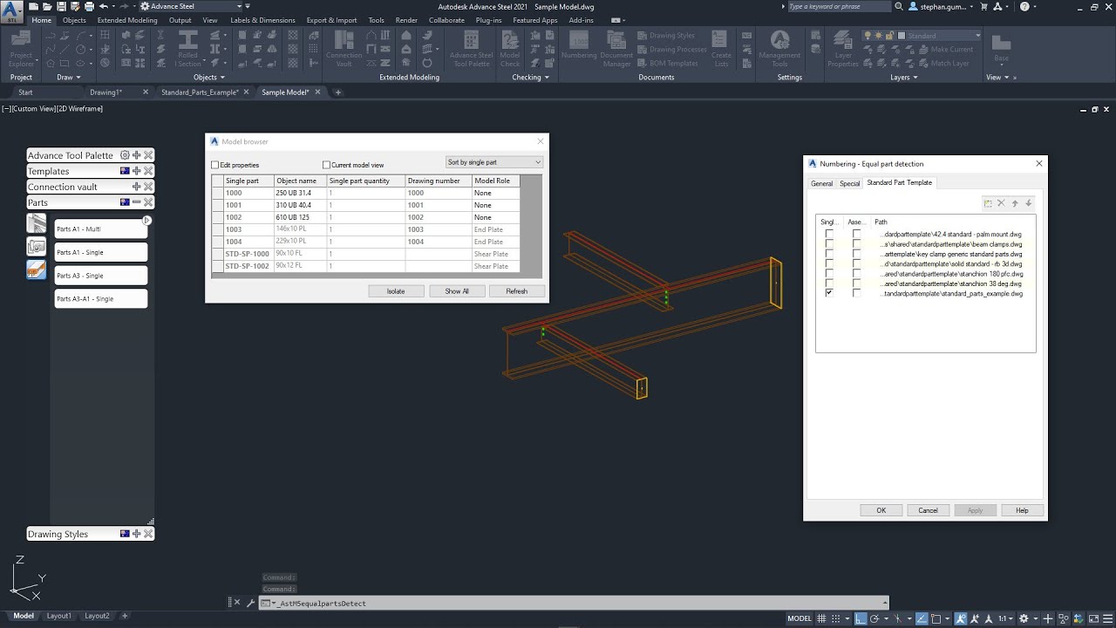
Task: Open the Numbering ribbon tool
Action: (x=579, y=44)
